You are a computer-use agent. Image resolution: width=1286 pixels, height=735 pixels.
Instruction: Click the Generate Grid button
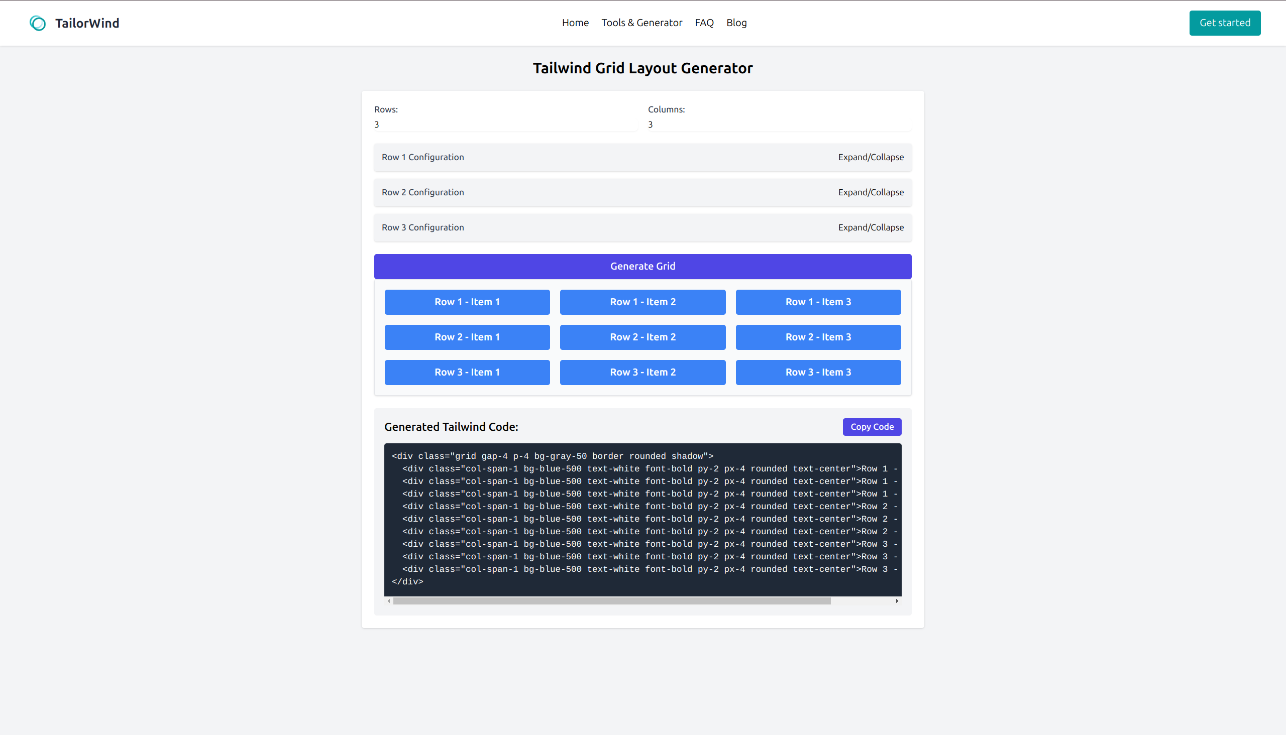coord(642,267)
